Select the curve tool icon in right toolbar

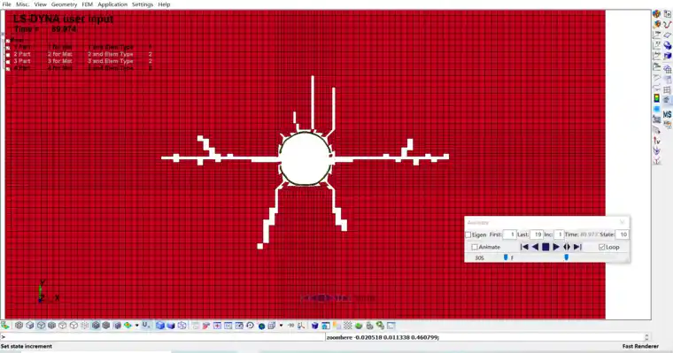[x=667, y=25]
